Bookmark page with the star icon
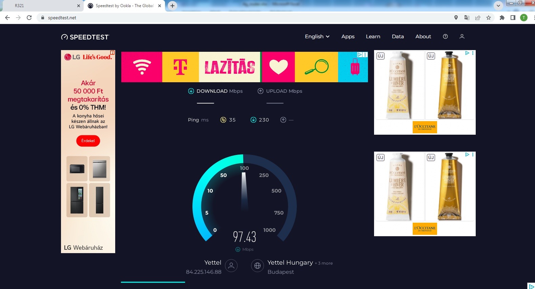The height and width of the screenshot is (289, 535). (489, 18)
